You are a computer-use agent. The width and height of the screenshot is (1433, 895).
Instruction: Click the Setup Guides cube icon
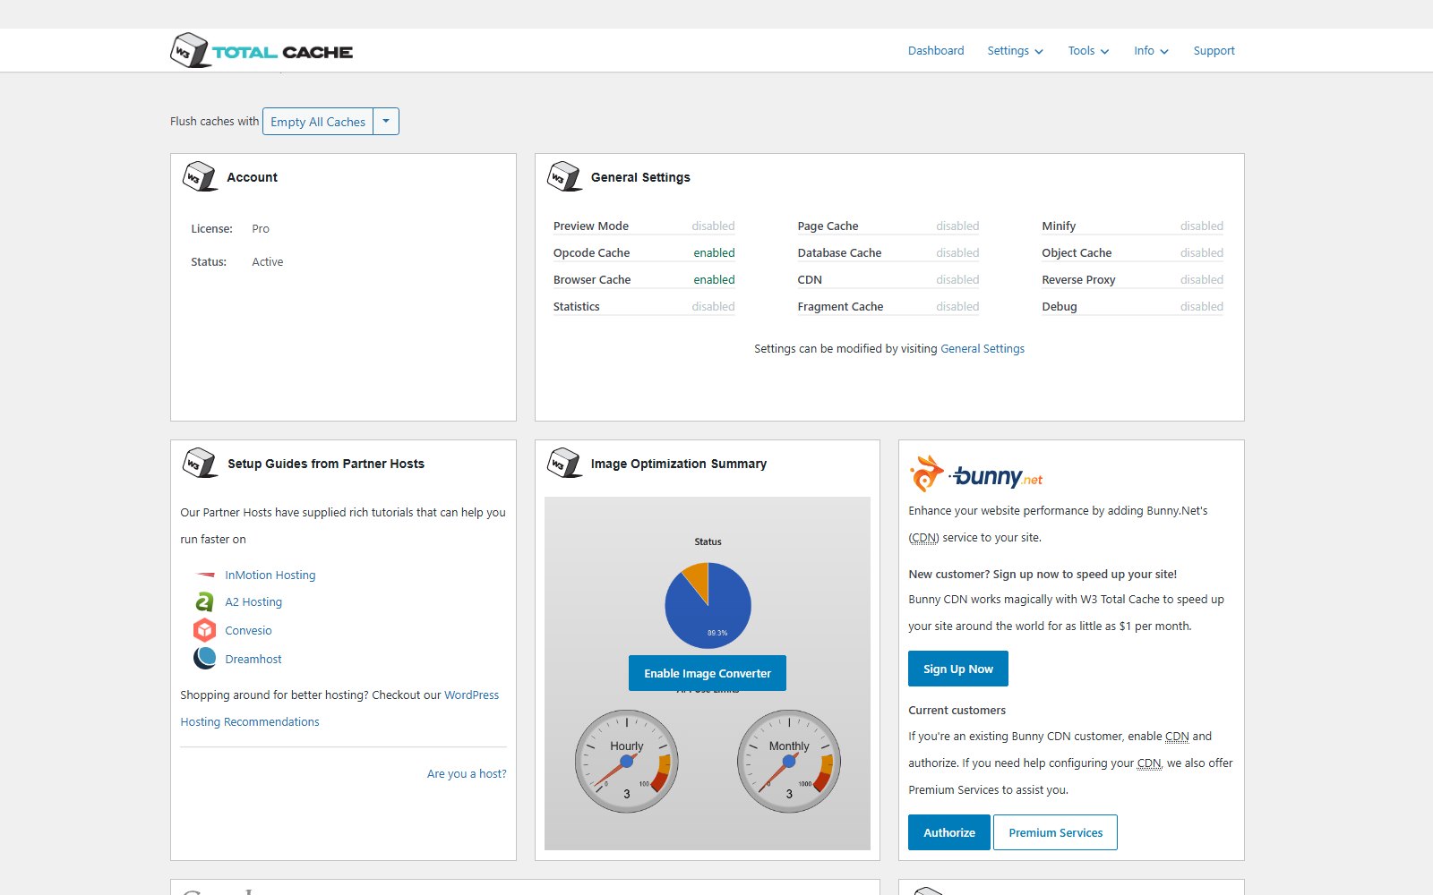(x=200, y=463)
